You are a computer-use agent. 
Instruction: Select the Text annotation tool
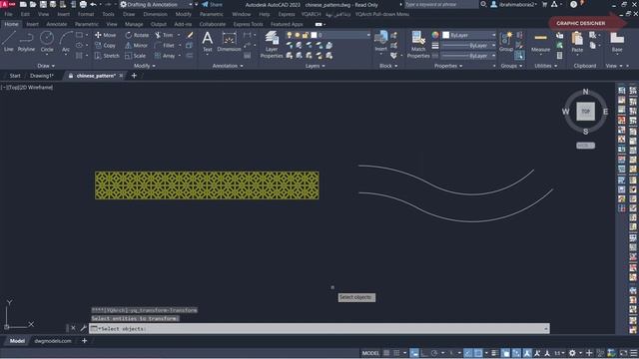207,42
